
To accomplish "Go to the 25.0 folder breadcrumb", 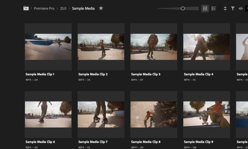I will coord(63,9).
